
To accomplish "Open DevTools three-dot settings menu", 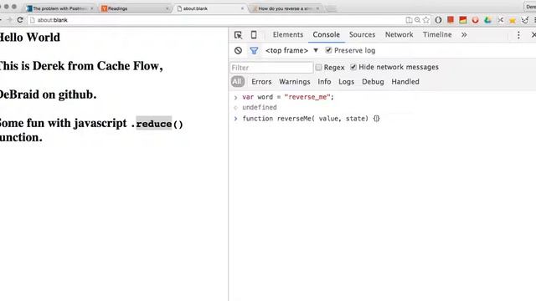I will coord(518,35).
